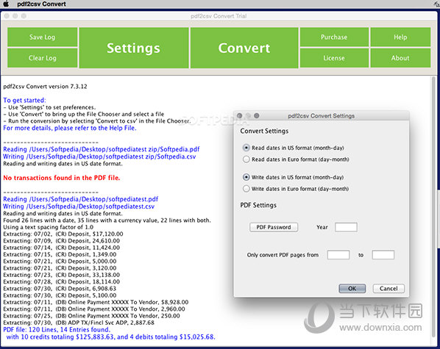Close the Convert Settings dialog window
Viewport: 440px width, 349px height.
tap(240, 115)
